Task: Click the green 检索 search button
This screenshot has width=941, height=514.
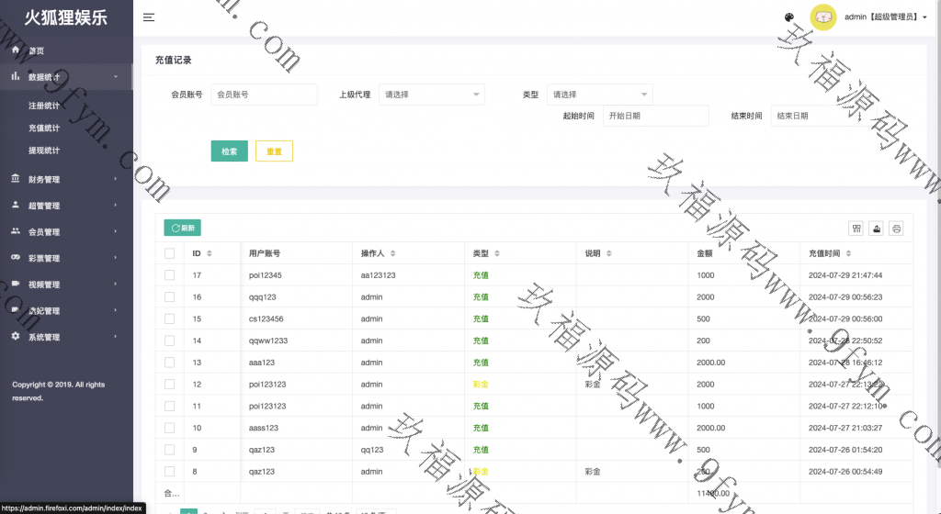Action: [229, 151]
